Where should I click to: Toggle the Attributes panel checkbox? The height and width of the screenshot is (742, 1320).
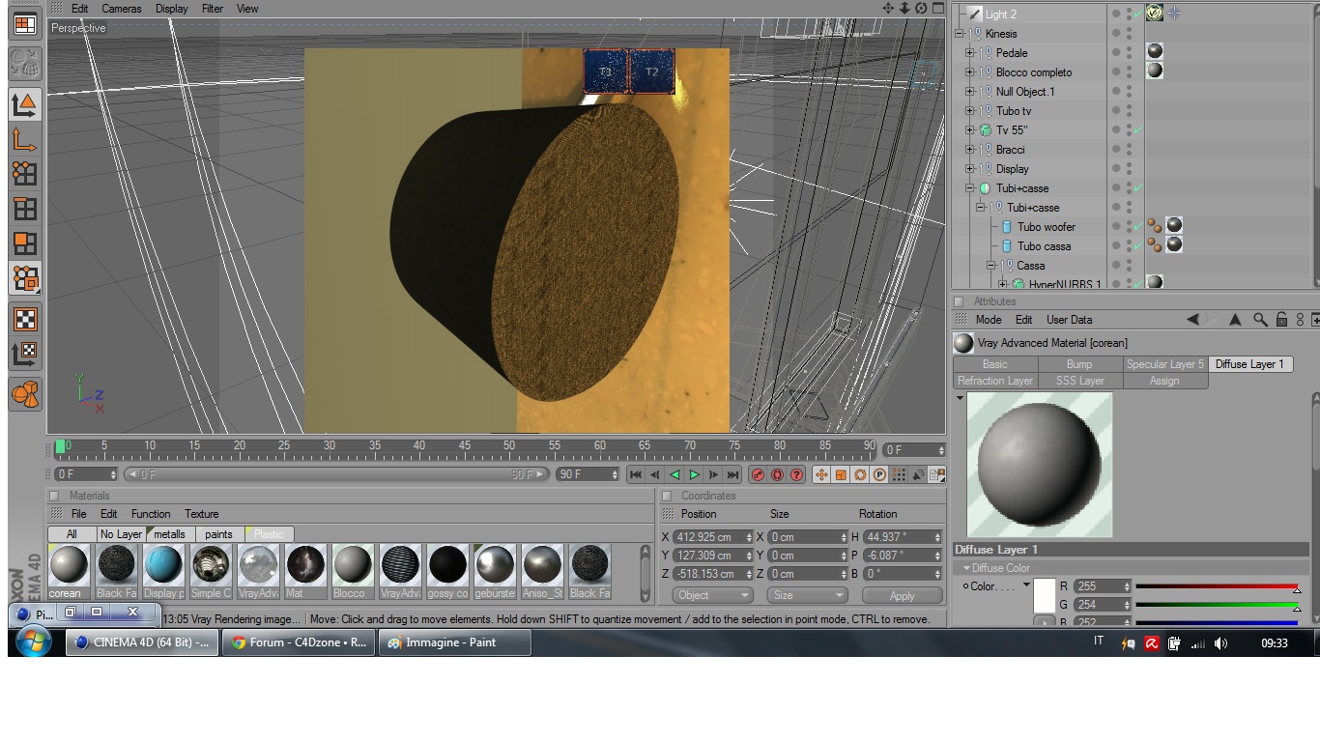point(960,301)
